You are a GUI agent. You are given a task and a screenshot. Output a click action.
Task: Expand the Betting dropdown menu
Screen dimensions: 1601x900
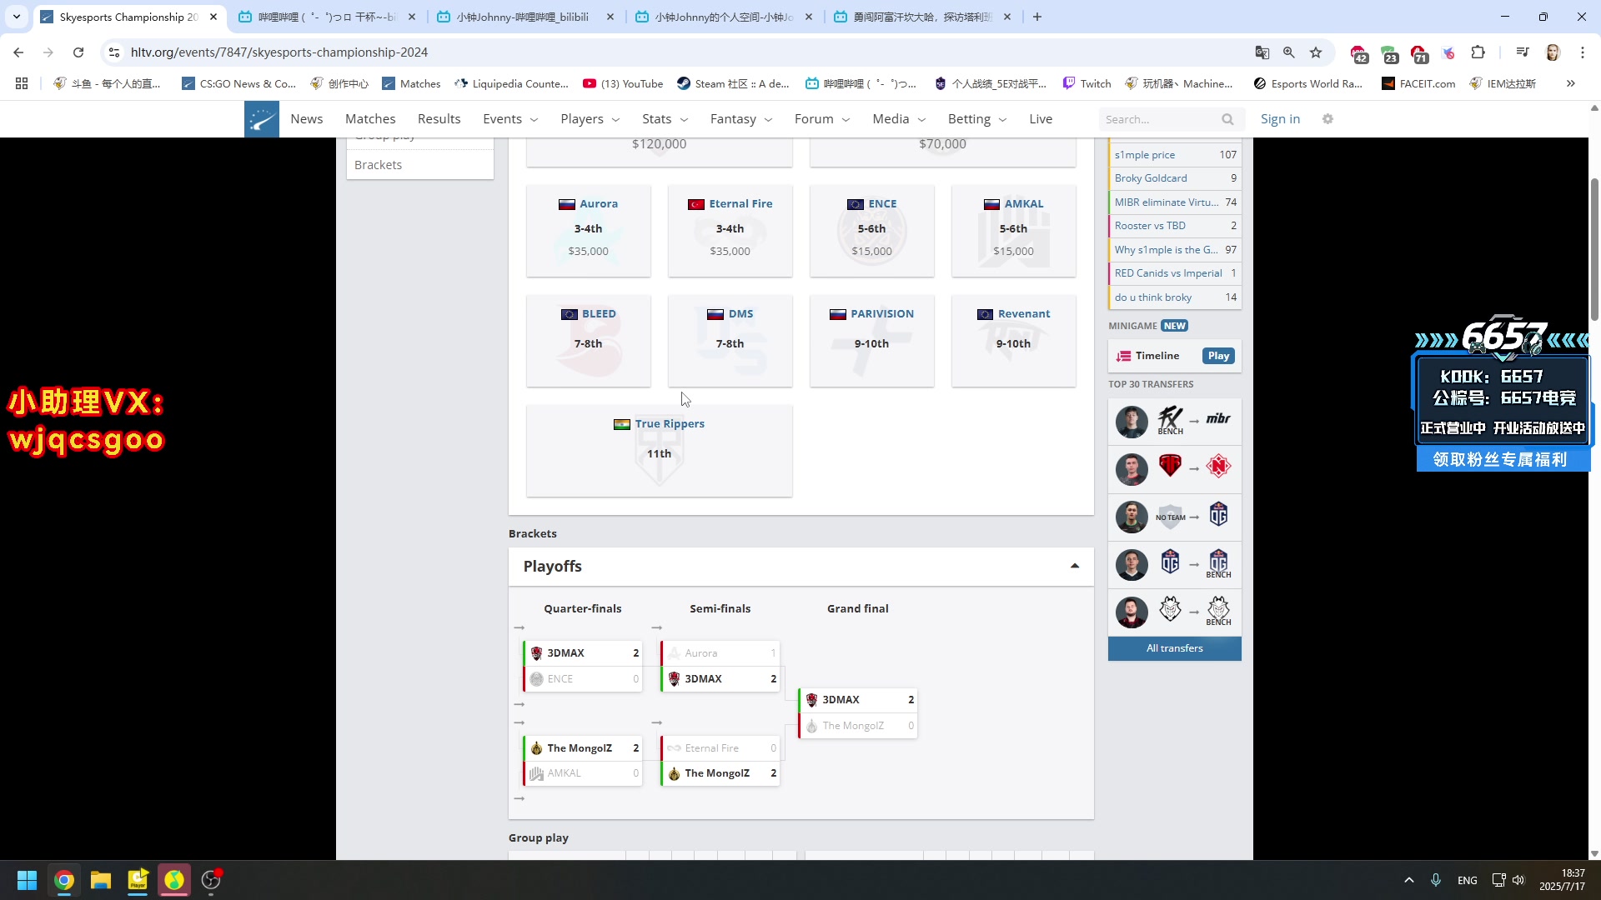pyautogui.click(x=977, y=119)
